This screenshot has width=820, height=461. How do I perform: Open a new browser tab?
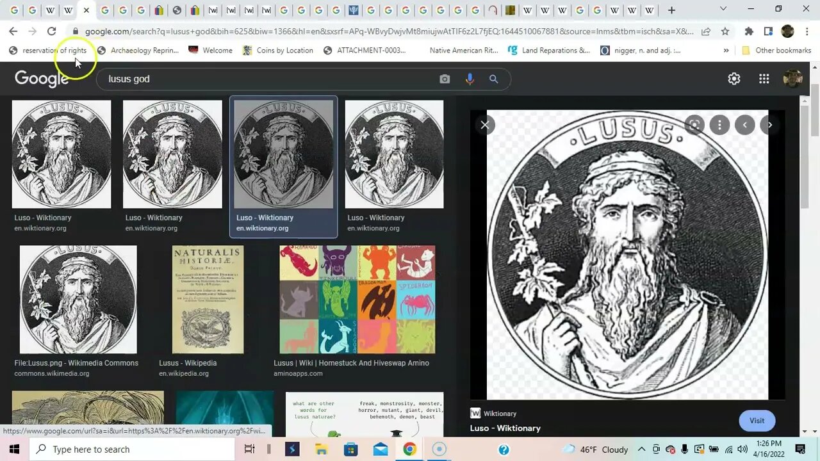[x=671, y=10]
